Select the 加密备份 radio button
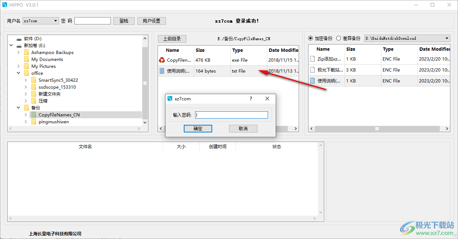 [x=311, y=38]
